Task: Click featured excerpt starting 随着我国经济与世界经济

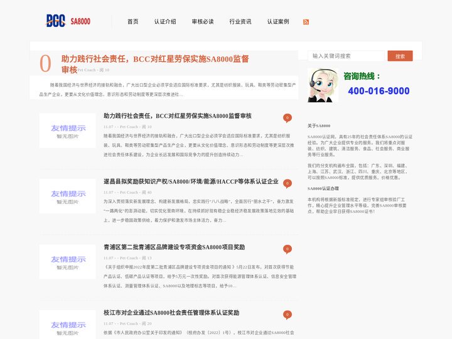Action: pos(168,90)
